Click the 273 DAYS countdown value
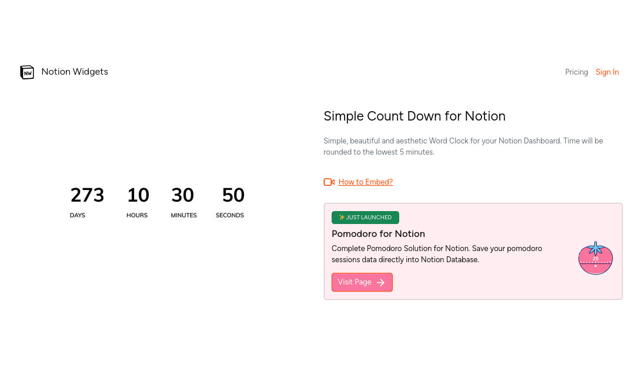Screen dimensions: 635x381 tap(87, 195)
